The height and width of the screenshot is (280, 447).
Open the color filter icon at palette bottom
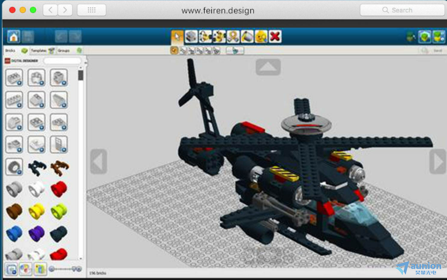(x=25, y=269)
